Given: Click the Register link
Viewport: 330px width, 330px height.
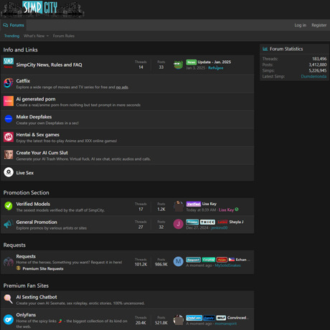Looking at the screenshot, I should tap(319, 25).
